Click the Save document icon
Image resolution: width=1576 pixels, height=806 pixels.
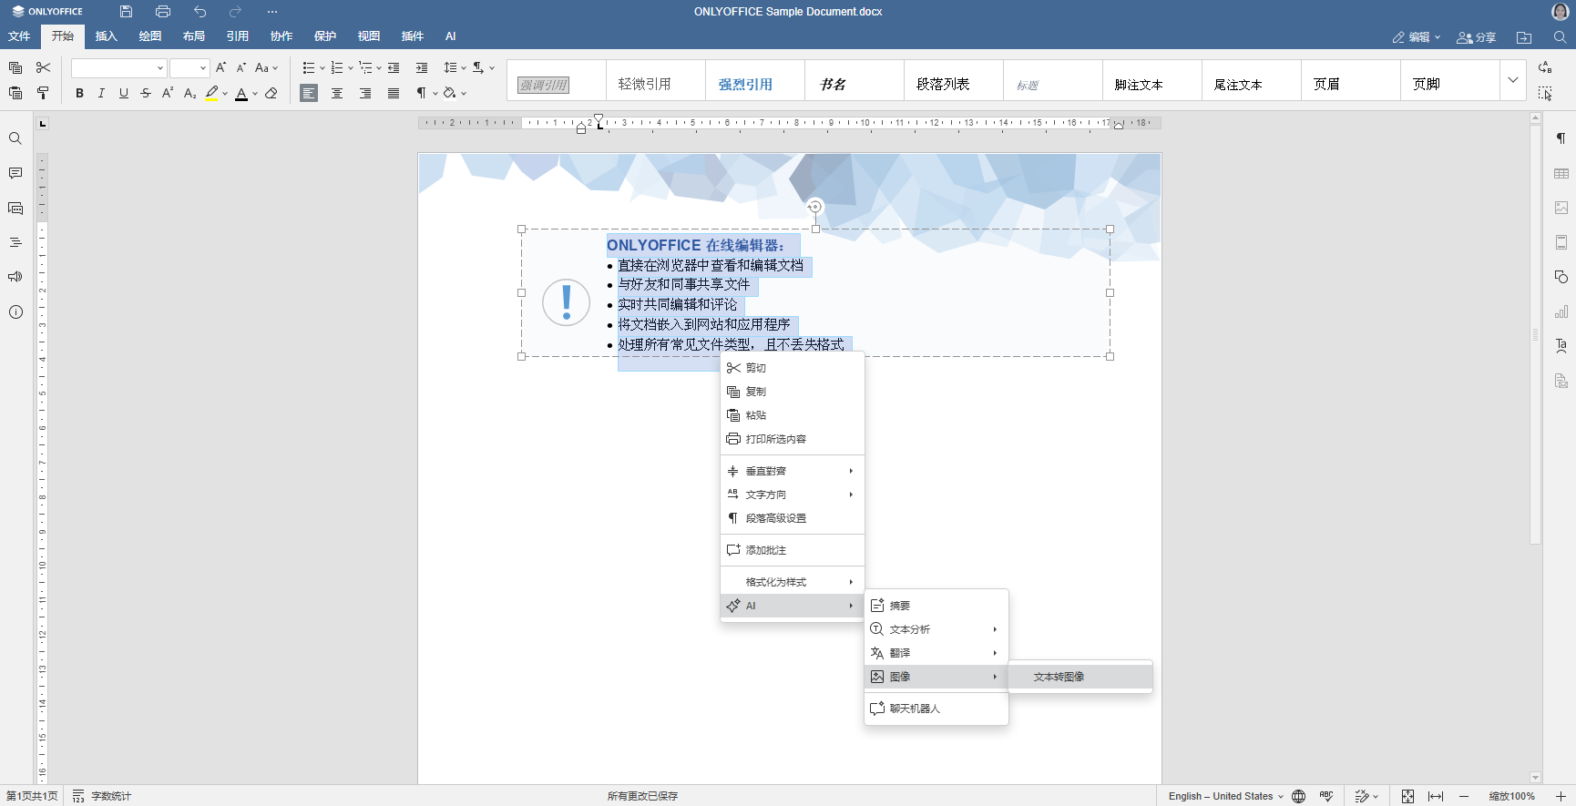point(126,12)
